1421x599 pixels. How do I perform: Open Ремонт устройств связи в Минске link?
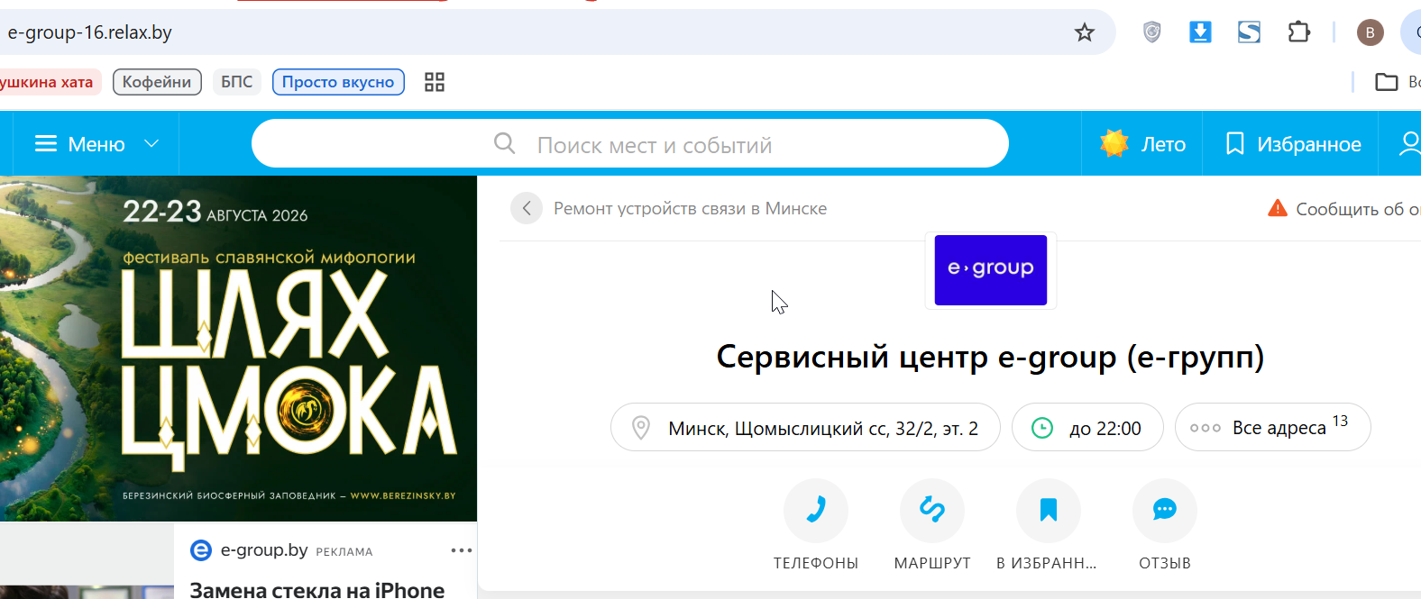click(690, 208)
